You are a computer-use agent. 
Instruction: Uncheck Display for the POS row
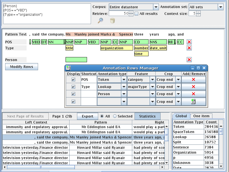click(x=73, y=80)
